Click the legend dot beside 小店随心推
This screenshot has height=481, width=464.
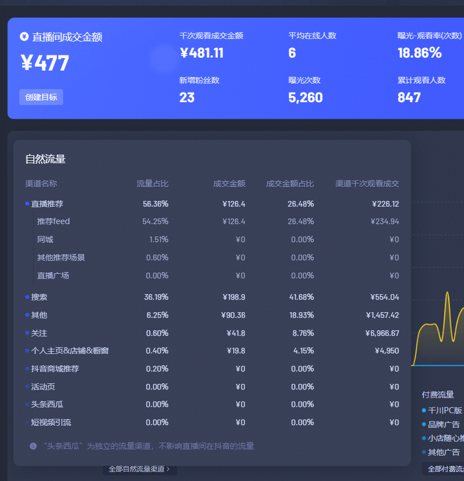click(x=424, y=438)
